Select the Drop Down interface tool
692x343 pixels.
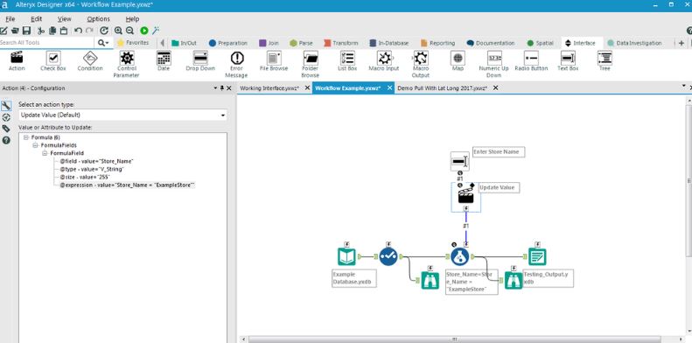(200, 61)
